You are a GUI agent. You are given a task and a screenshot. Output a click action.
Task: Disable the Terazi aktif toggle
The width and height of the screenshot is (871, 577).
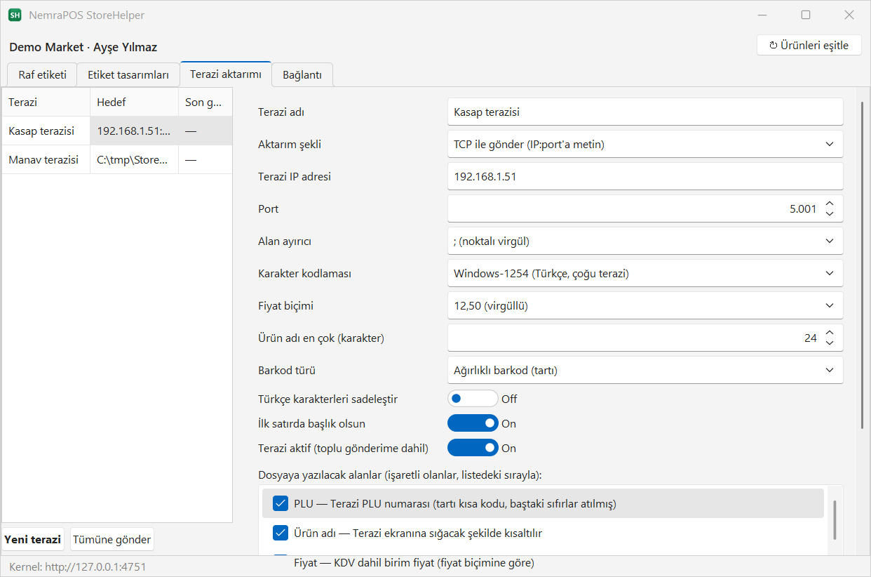(473, 448)
